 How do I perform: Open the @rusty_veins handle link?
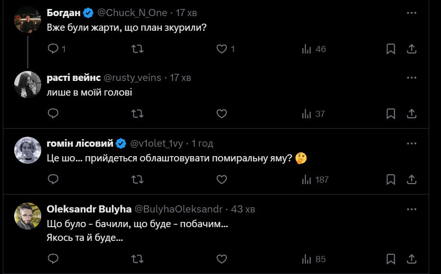coord(132,78)
